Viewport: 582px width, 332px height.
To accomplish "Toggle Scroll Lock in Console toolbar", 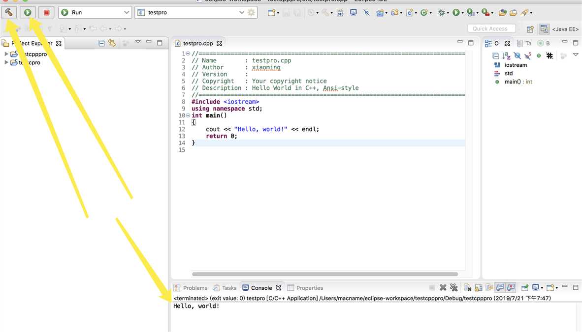I will click(x=478, y=288).
